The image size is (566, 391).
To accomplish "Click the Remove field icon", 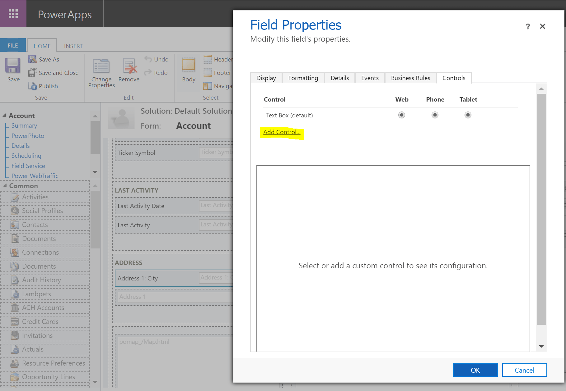I will click(129, 66).
